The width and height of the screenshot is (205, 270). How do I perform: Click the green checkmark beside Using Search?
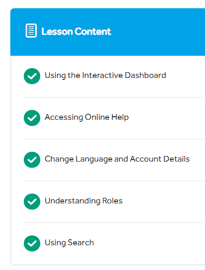pos(32,243)
